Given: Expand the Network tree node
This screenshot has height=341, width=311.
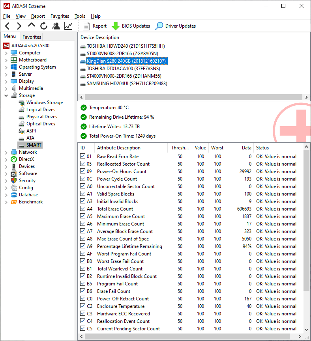Looking at the screenshot, I should (x=6, y=153).
